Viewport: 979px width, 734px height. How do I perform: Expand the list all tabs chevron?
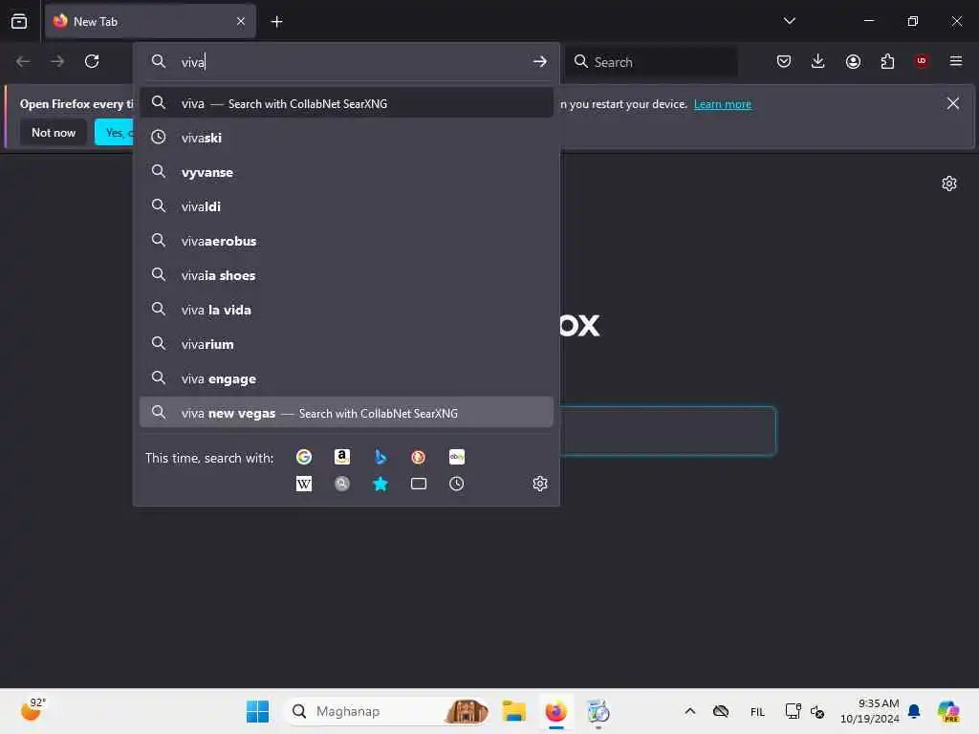(x=789, y=21)
